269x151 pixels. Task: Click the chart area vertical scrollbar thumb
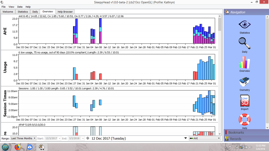pyautogui.click(x=220, y=24)
